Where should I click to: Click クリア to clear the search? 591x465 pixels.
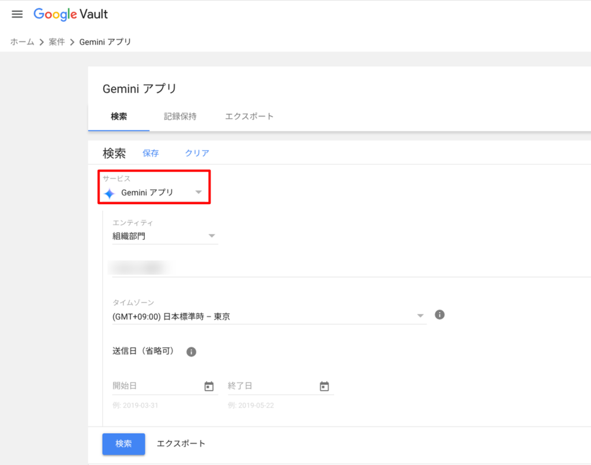pyautogui.click(x=197, y=153)
